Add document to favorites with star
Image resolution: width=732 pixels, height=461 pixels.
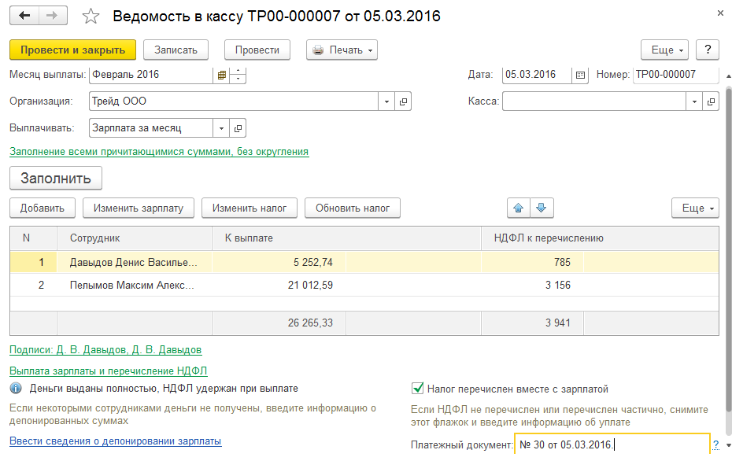(91, 17)
